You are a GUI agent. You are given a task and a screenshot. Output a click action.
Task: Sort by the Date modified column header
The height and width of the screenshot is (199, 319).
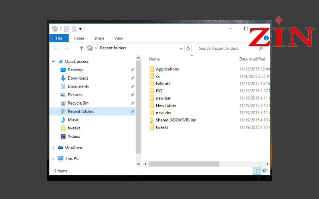click(x=252, y=59)
